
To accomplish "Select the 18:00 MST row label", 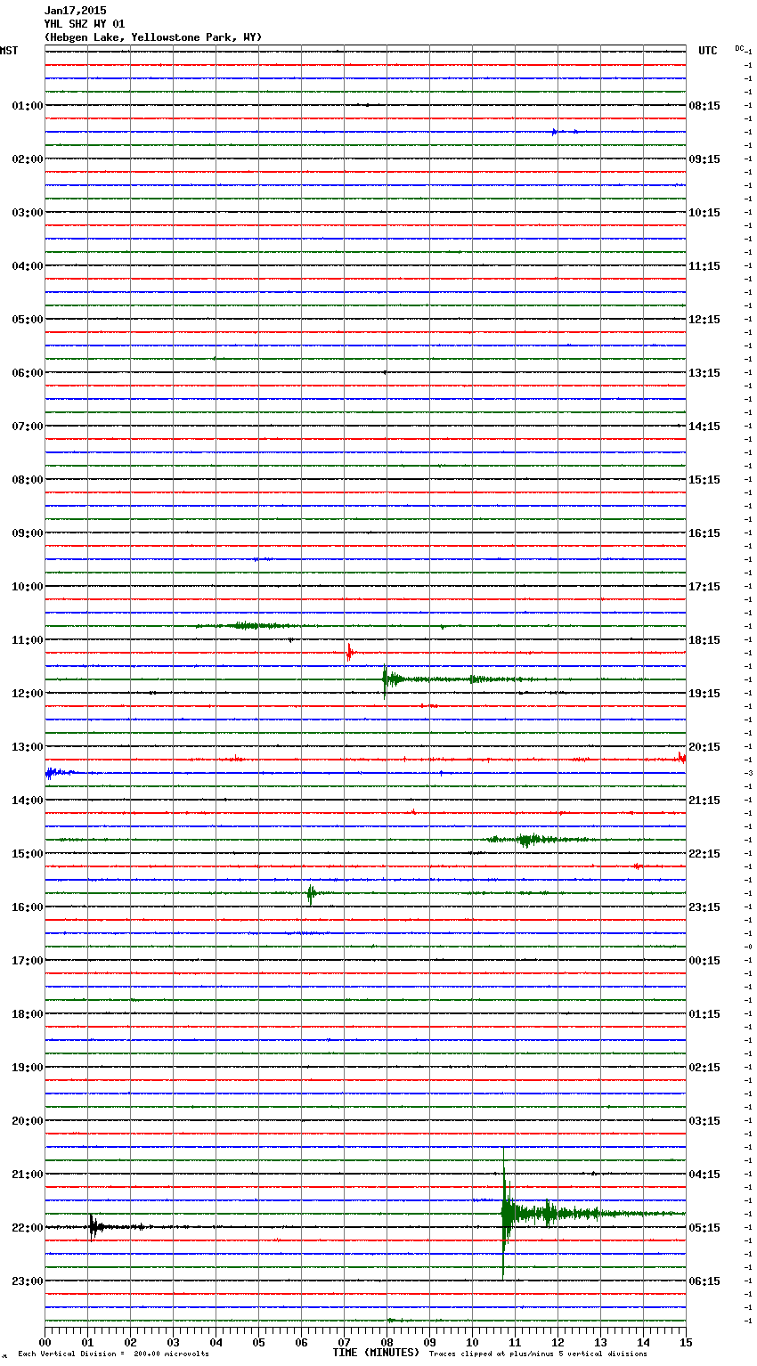I will tap(28, 1014).
